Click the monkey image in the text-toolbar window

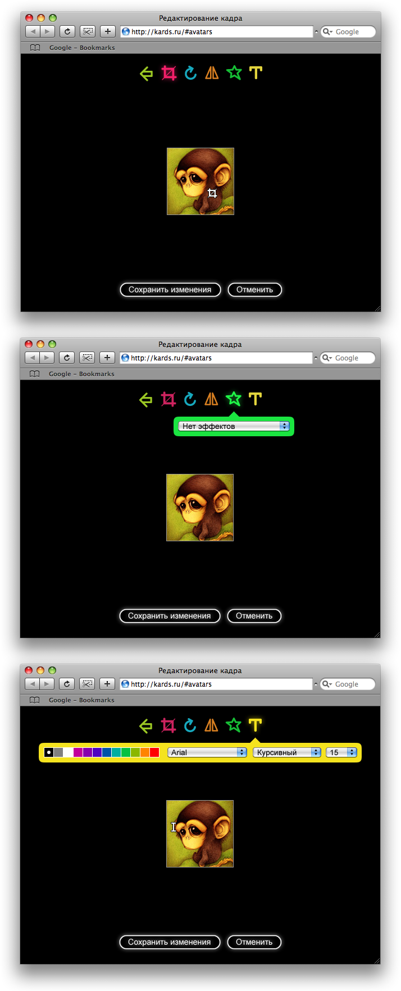click(x=200, y=834)
